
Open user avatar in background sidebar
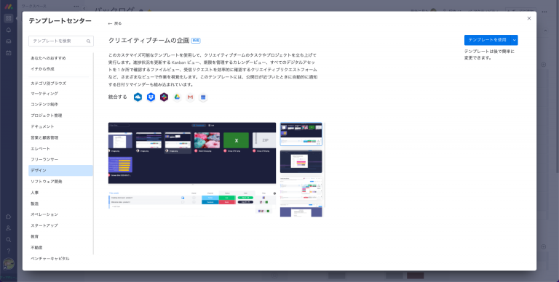[9, 264]
